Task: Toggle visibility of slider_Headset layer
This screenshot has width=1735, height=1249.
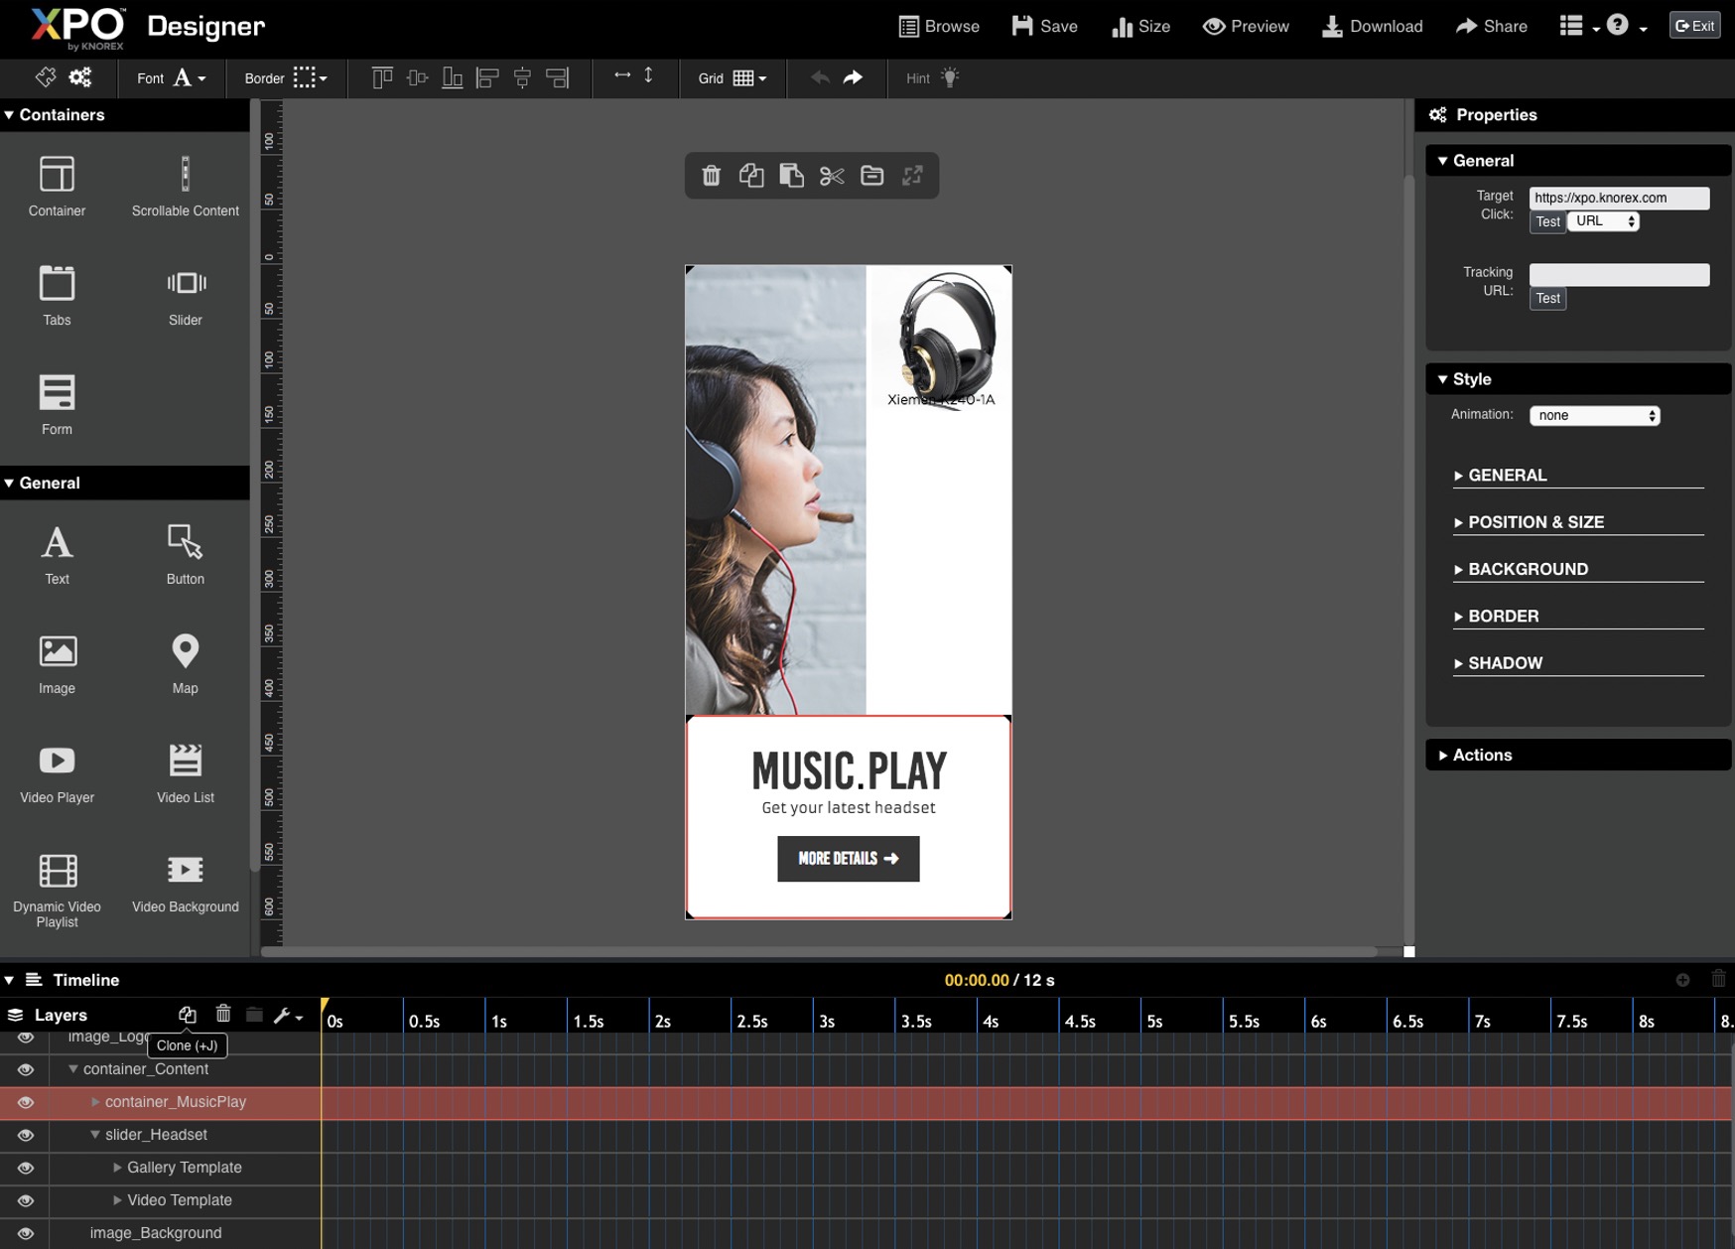Action: click(x=26, y=1135)
